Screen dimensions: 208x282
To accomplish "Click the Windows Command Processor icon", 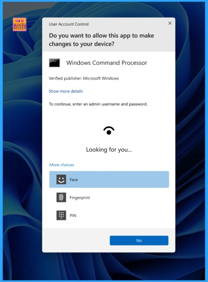I will point(54,63).
